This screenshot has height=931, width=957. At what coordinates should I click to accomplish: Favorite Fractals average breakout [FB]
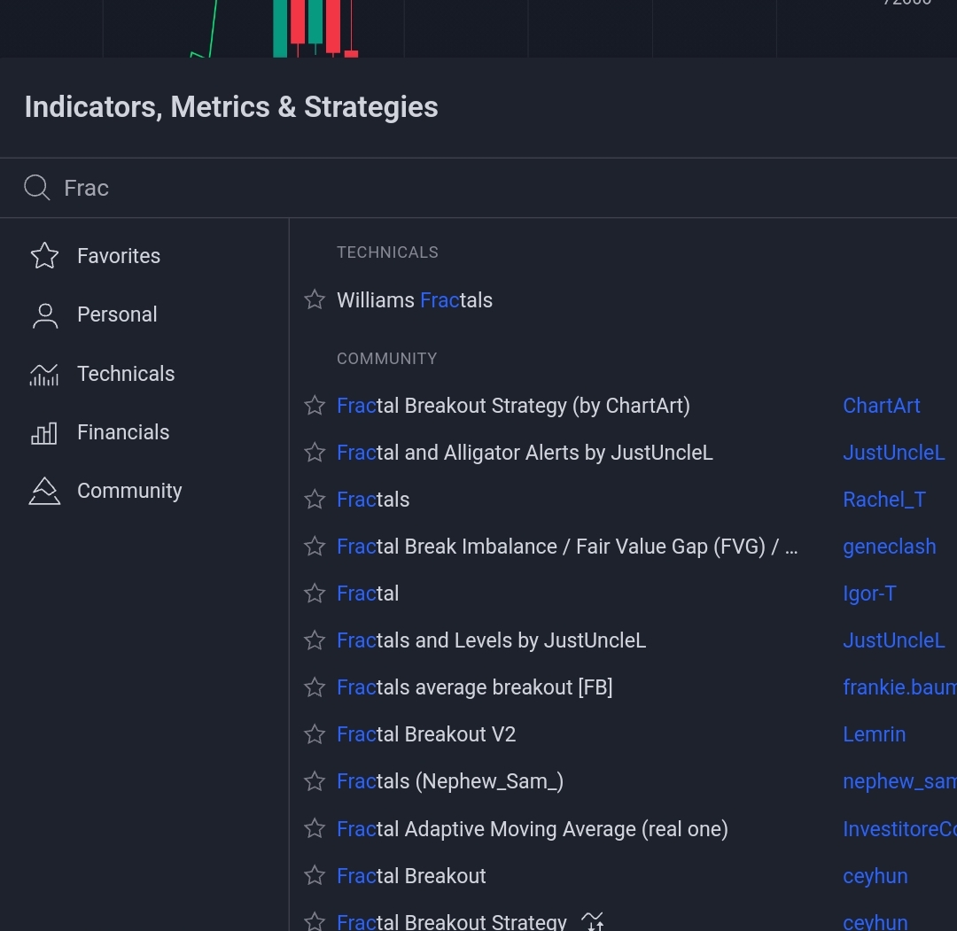(x=315, y=687)
